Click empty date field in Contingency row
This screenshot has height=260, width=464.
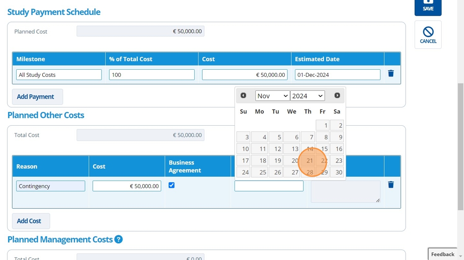(x=269, y=186)
